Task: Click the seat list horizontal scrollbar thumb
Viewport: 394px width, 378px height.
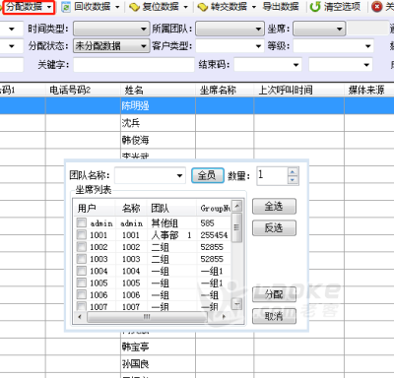Action: pos(147,317)
